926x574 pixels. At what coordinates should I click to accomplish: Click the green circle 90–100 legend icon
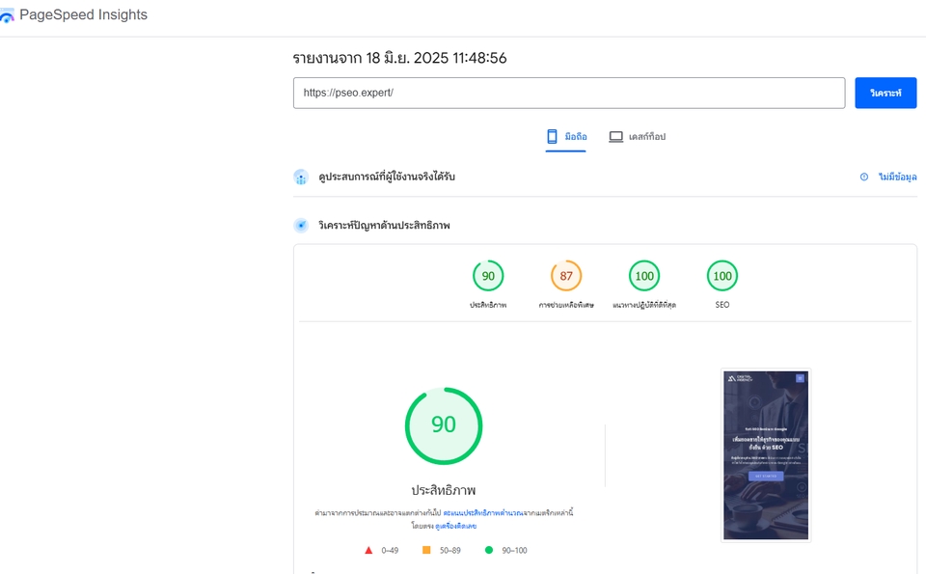(x=488, y=550)
